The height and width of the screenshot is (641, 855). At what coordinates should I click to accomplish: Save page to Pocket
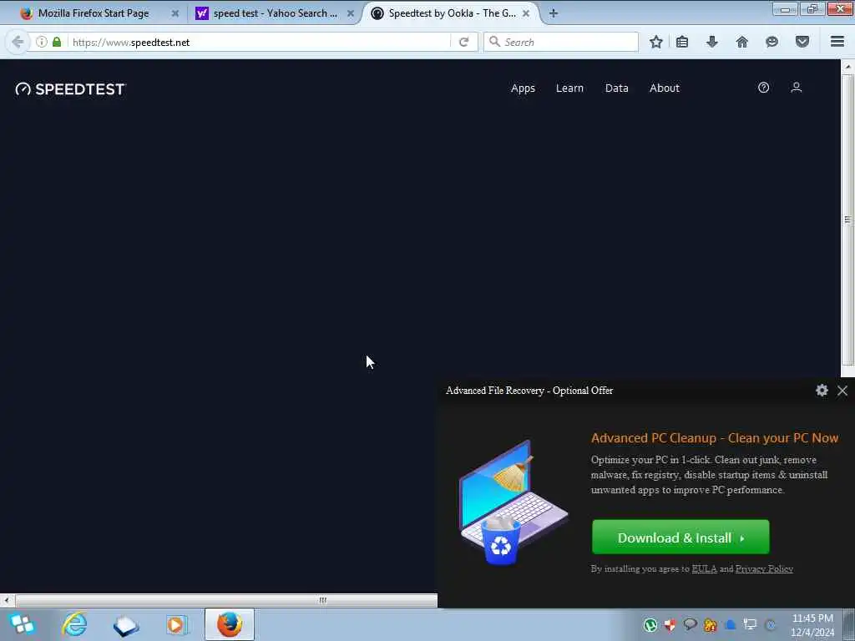(802, 42)
